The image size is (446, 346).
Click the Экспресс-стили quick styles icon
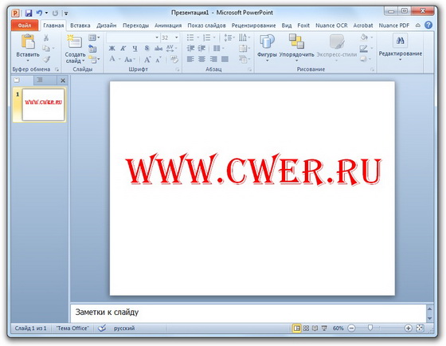tap(337, 41)
